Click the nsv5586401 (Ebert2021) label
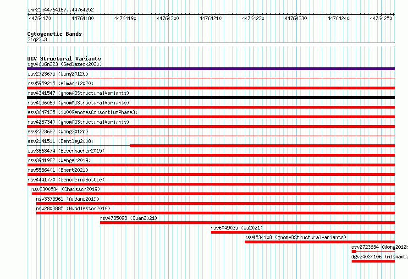 point(58,170)
